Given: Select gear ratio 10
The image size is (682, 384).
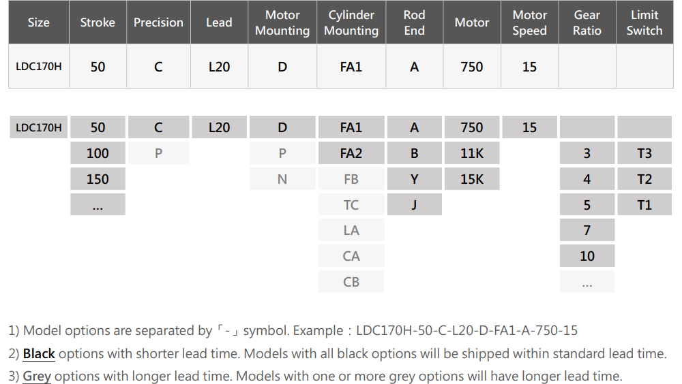Looking at the screenshot, I should tap(587, 256).
